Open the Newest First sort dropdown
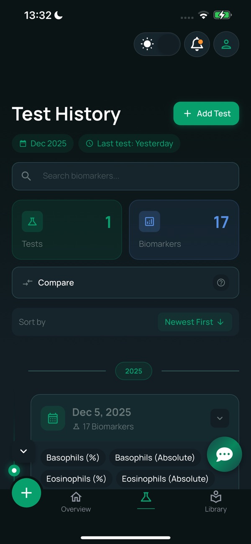Image resolution: width=251 pixels, height=544 pixels. point(195,322)
